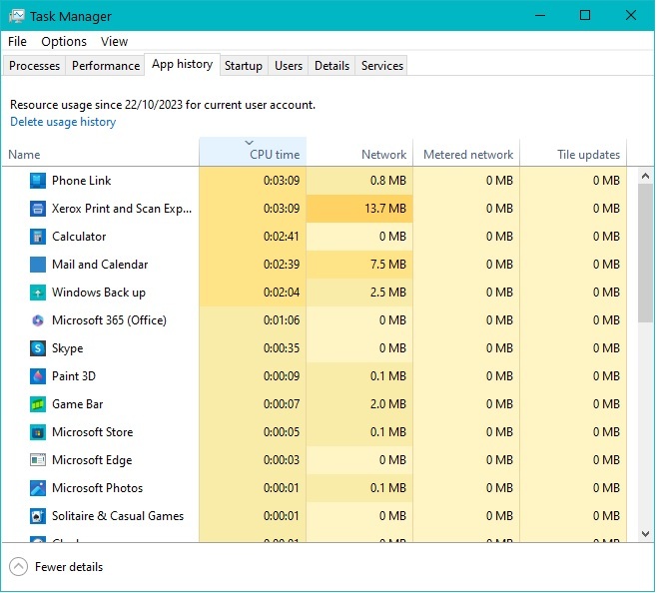The width and height of the screenshot is (657, 593).
Task: Click the Skype app icon
Action: click(38, 348)
